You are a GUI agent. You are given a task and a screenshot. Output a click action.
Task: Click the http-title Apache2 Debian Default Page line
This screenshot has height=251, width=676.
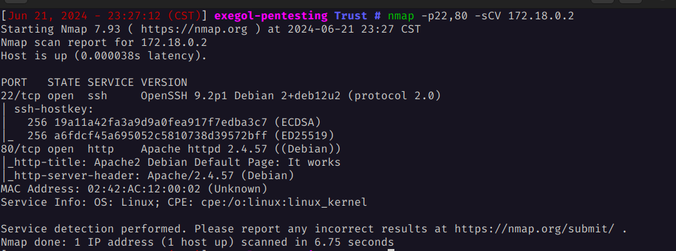[x=171, y=162]
